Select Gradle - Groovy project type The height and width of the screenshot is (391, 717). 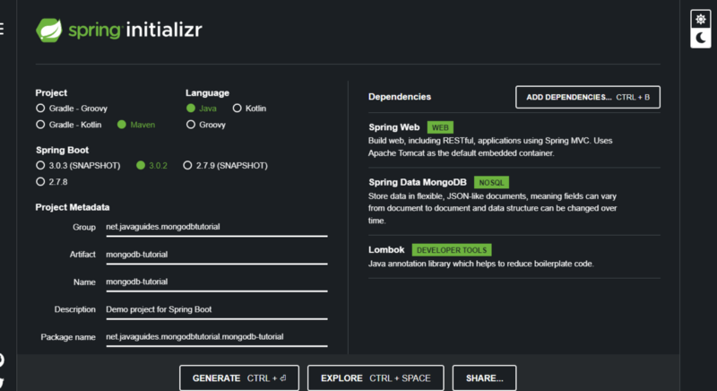coord(72,109)
